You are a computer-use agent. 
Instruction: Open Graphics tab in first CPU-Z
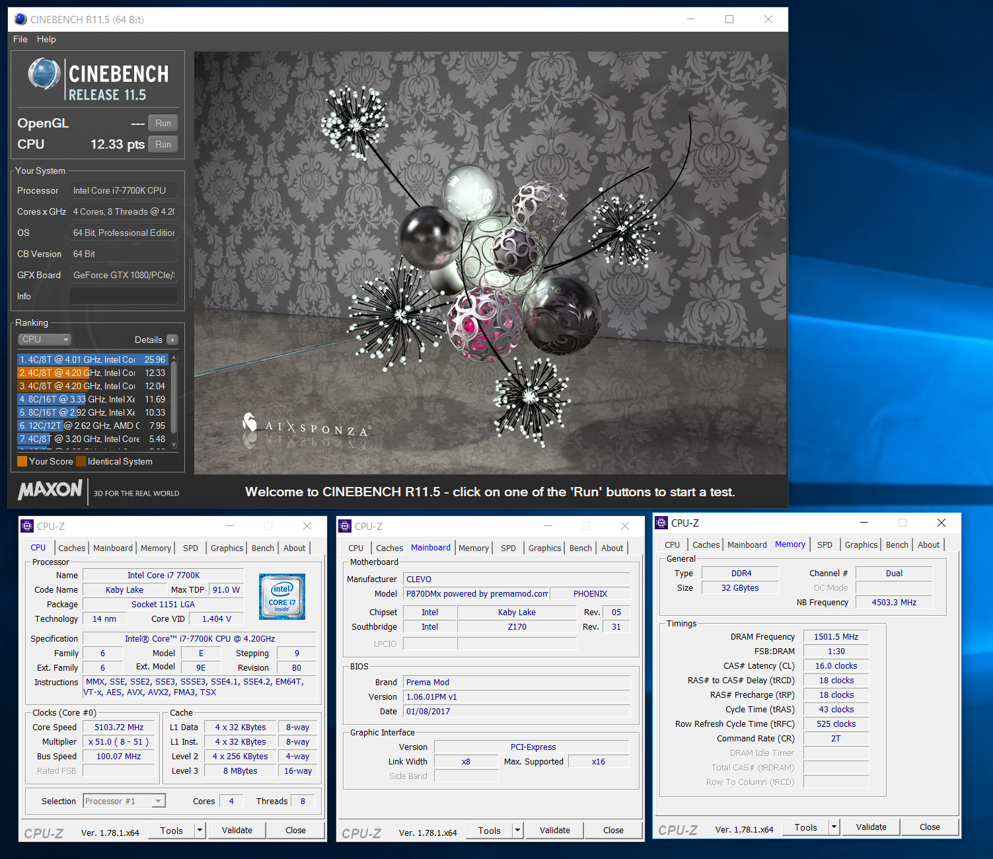[x=227, y=548]
